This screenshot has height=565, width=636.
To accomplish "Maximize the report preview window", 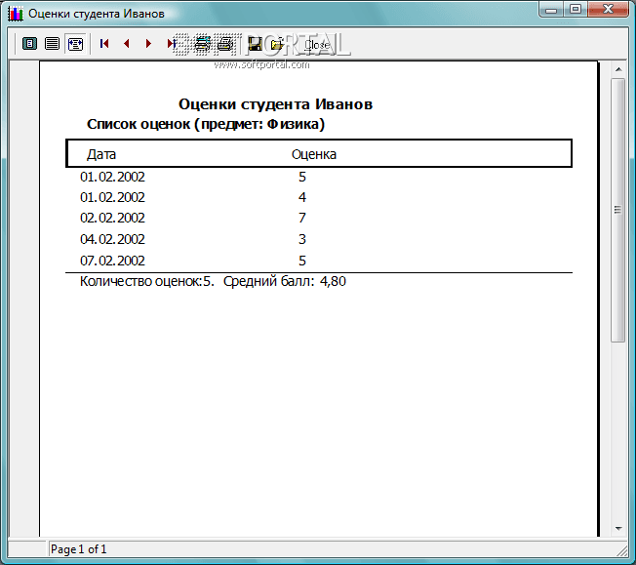I will 576,10.
